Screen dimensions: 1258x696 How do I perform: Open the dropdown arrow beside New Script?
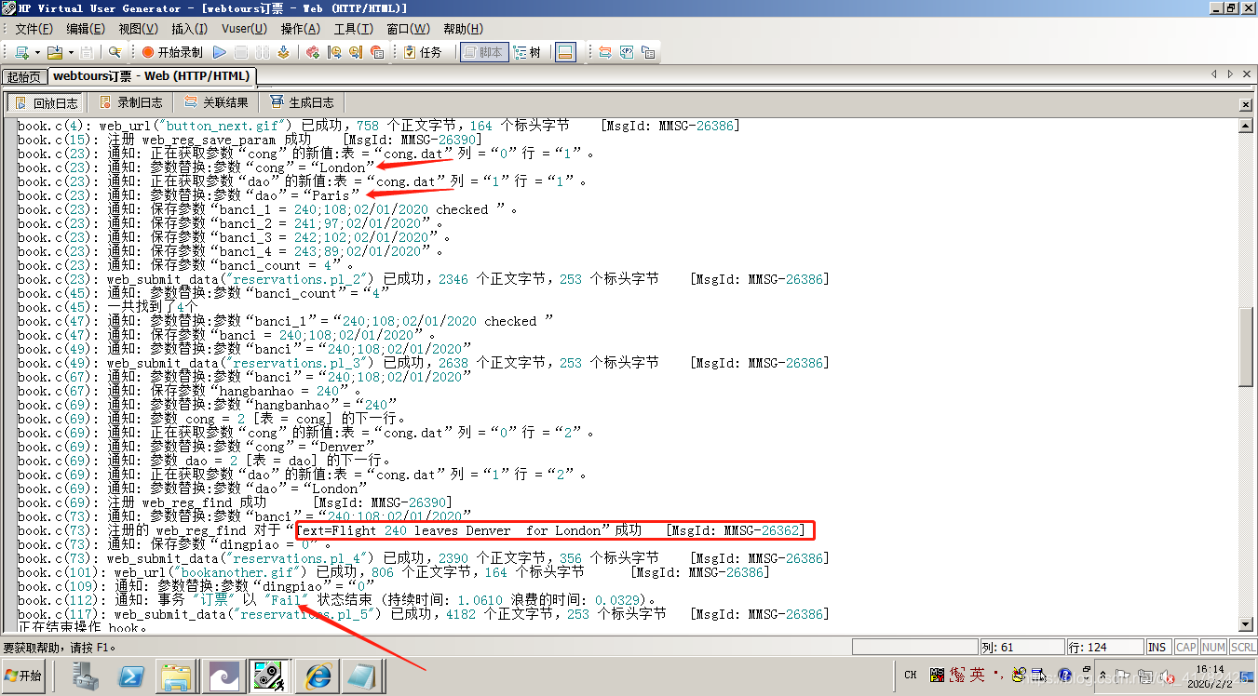36,53
